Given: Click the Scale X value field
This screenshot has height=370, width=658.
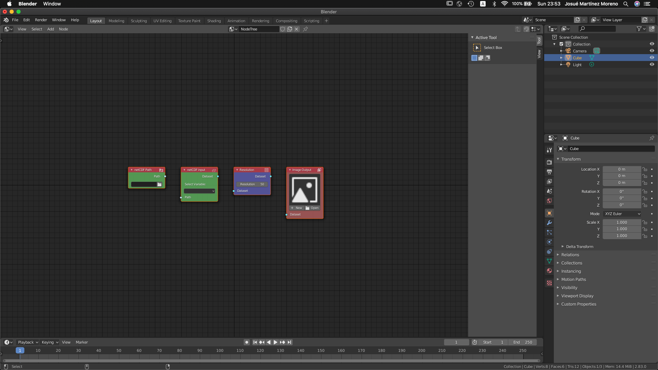Looking at the screenshot, I should [622, 222].
